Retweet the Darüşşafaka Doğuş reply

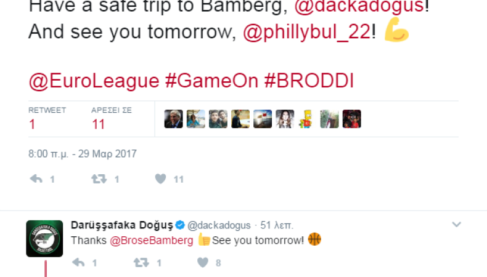[x=141, y=263]
